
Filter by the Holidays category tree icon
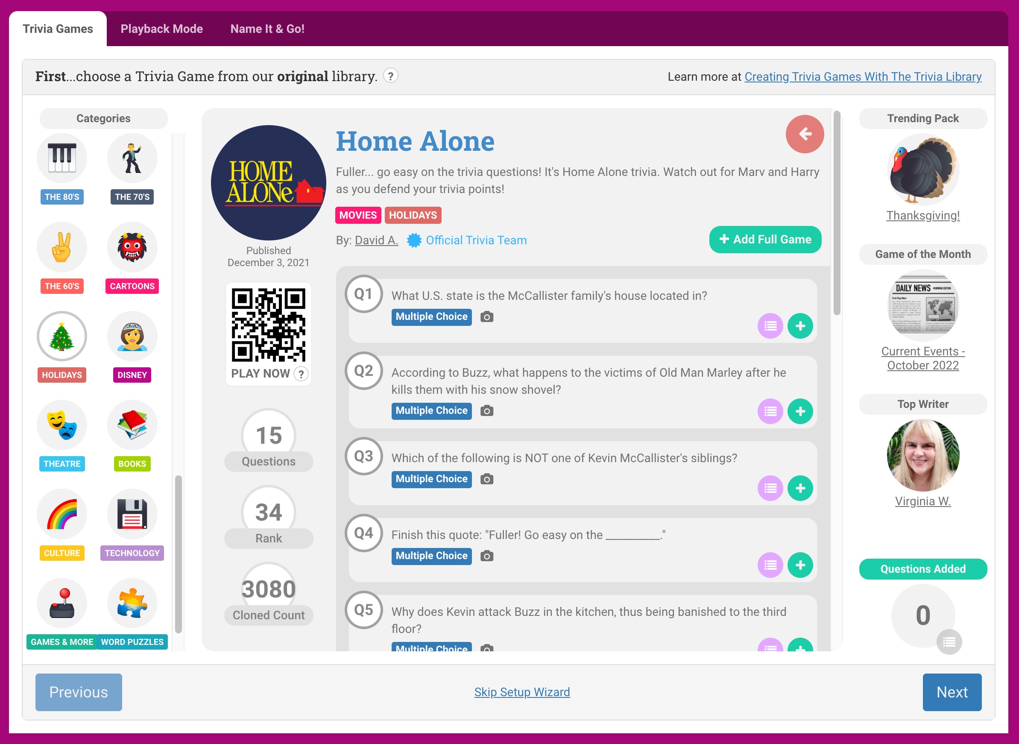point(61,336)
